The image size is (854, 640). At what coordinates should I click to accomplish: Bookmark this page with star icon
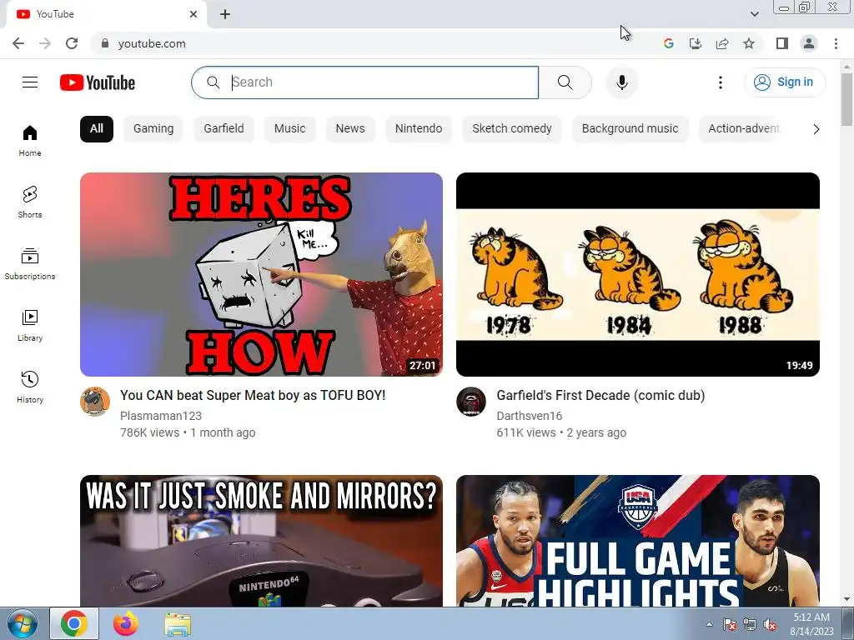click(749, 43)
